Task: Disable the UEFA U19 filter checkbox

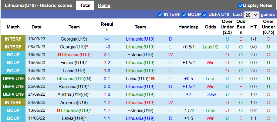Action: [x=205, y=15]
